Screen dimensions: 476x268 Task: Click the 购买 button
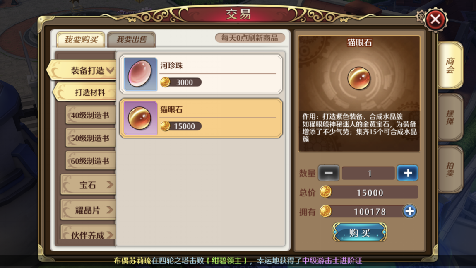(359, 233)
